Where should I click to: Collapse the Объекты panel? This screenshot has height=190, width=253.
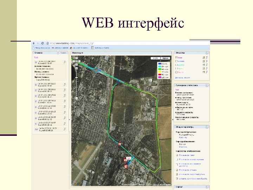point(207,53)
